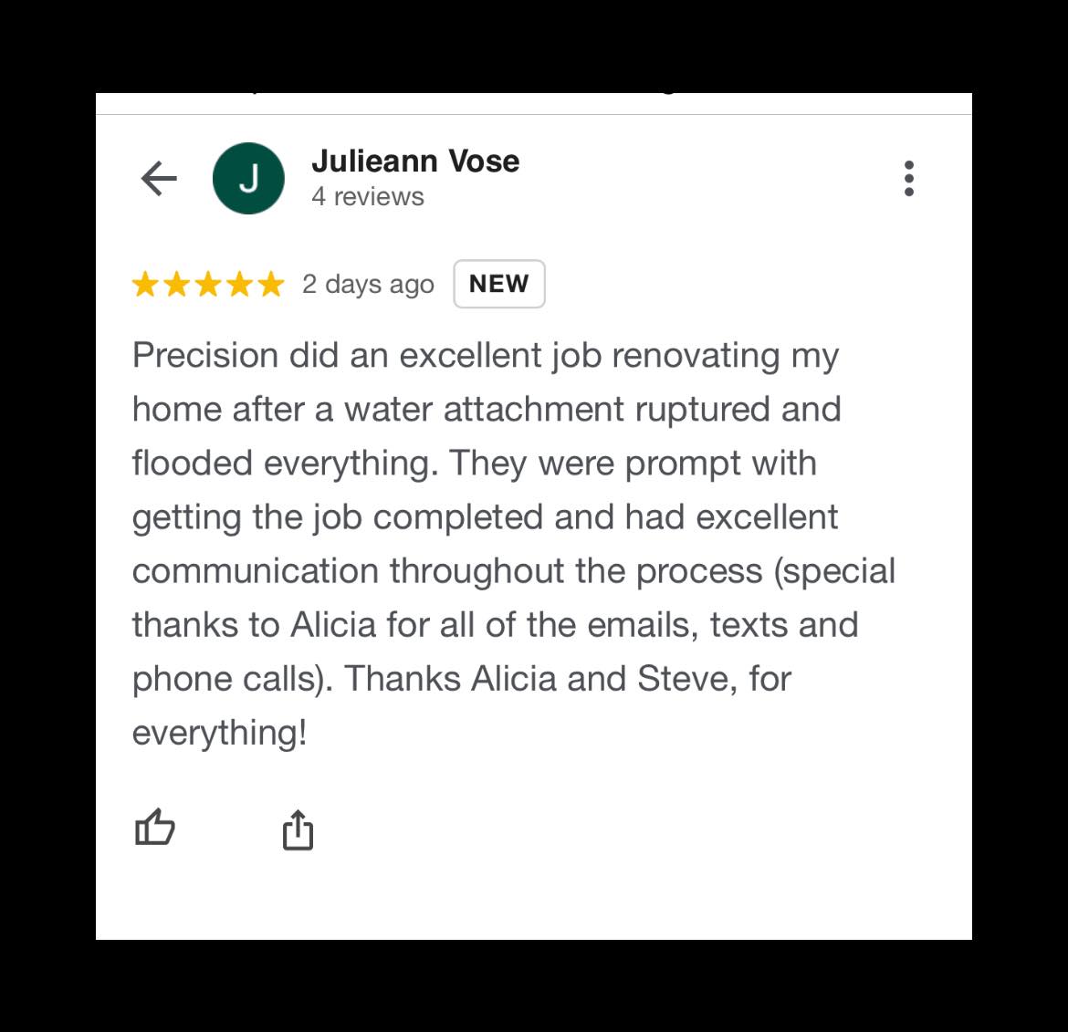Click the word "communication" in the review

coord(255,571)
